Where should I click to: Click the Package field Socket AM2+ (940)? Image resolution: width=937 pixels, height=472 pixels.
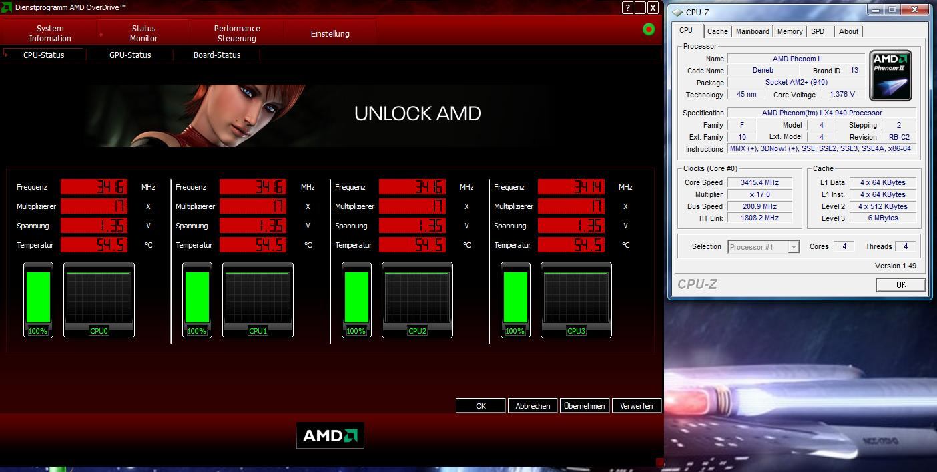coord(796,83)
